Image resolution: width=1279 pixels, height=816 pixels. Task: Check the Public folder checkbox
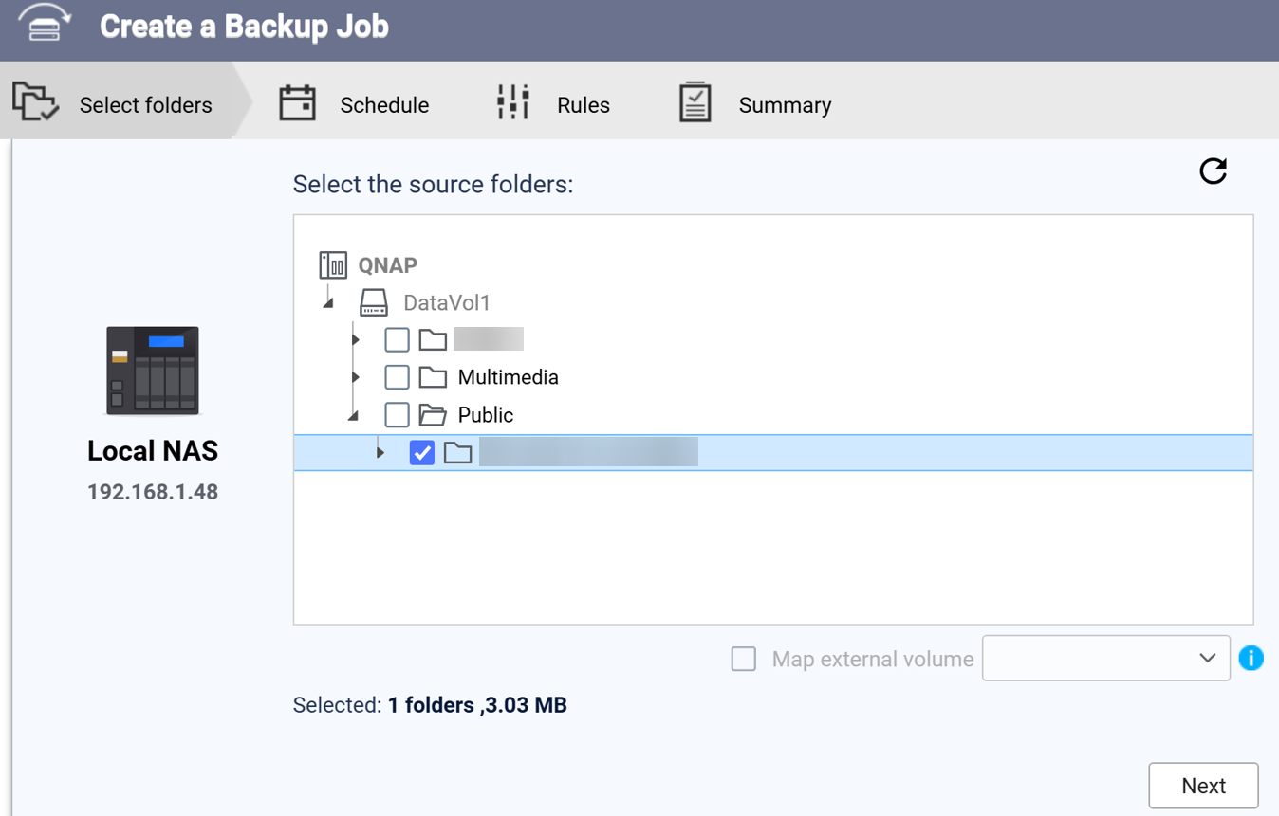tap(397, 415)
